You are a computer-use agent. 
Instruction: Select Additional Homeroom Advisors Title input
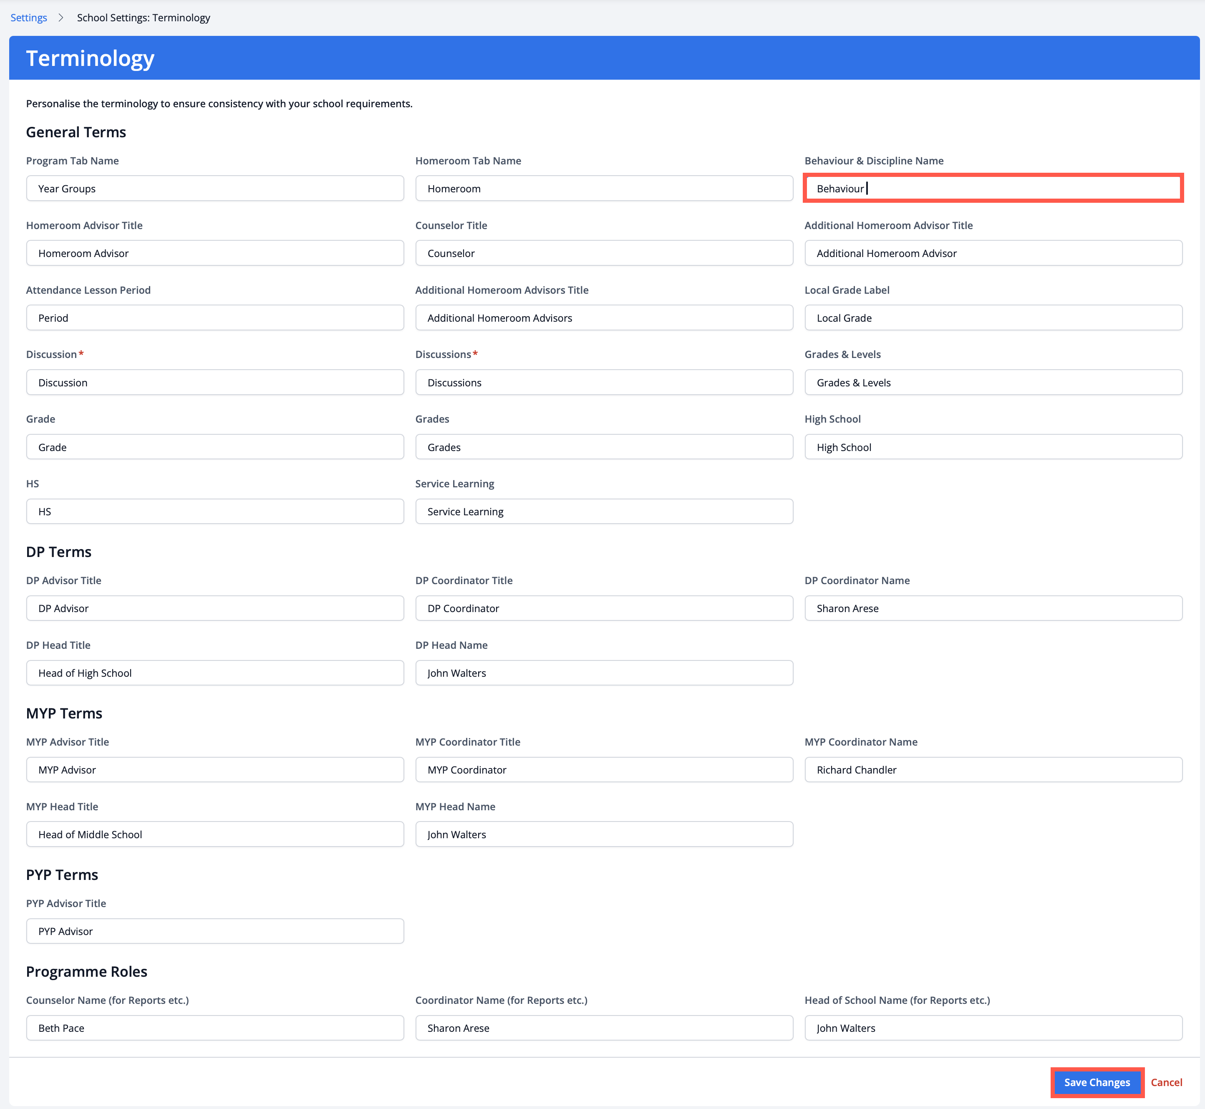pos(604,318)
